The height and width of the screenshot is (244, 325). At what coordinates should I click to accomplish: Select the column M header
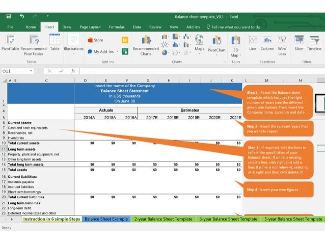(x=266, y=80)
